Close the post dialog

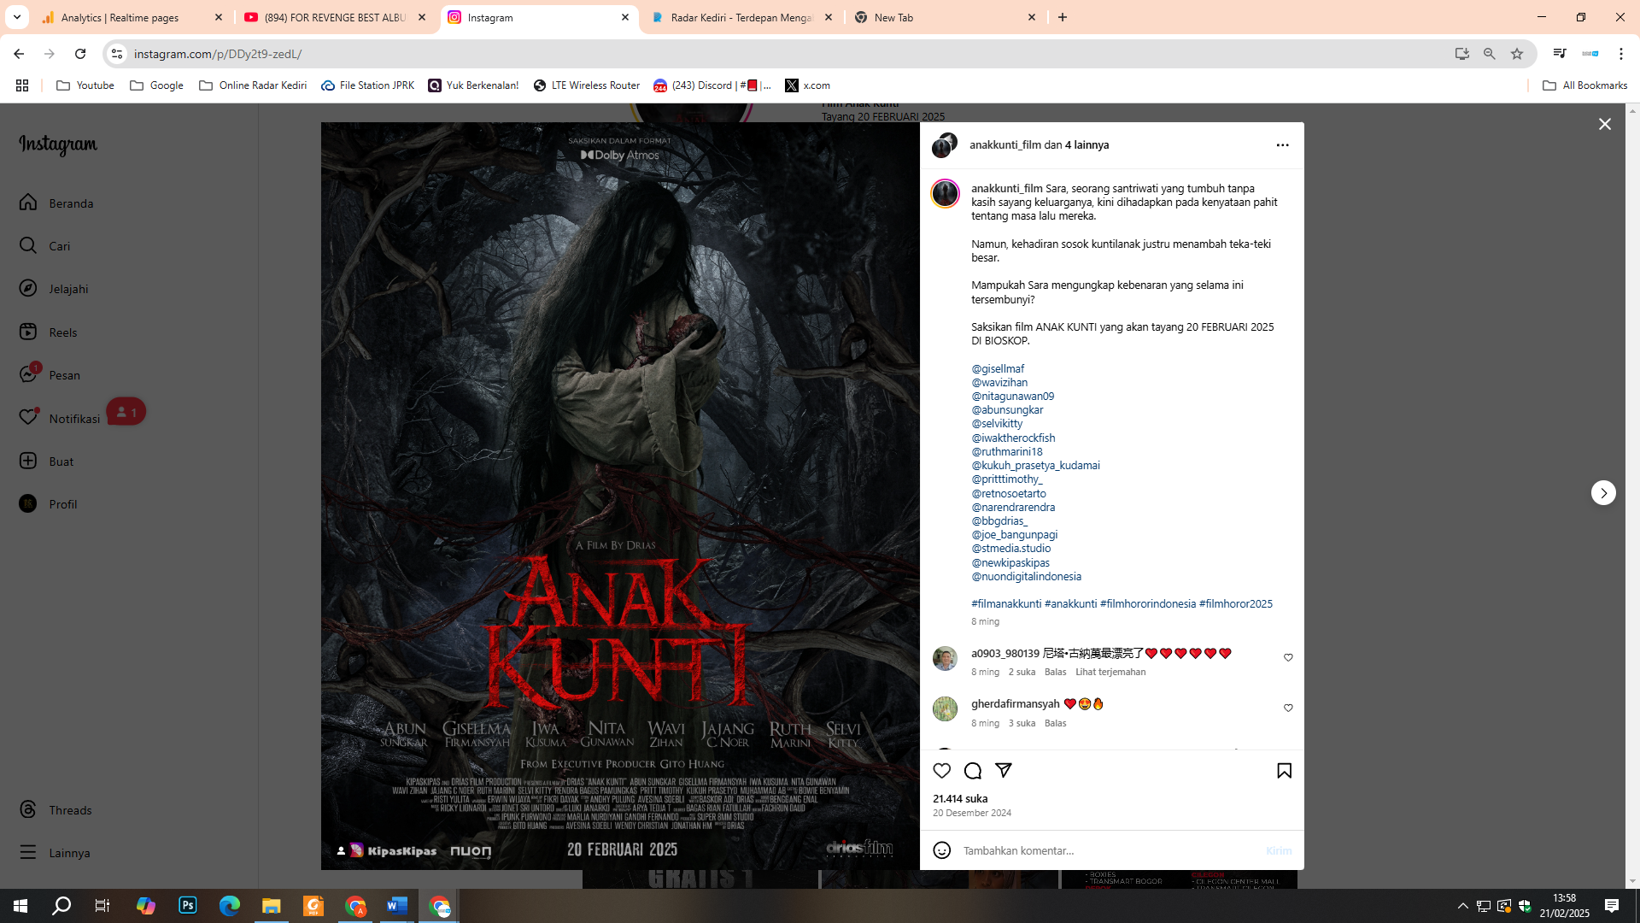pos(1605,125)
